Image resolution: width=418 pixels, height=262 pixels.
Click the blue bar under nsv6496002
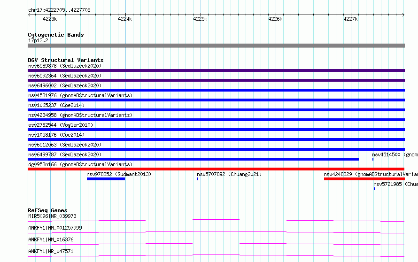tap(216, 90)
